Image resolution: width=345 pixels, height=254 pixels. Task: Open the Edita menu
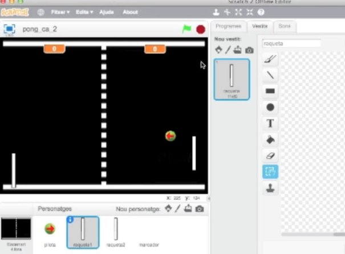click(84, 12)
